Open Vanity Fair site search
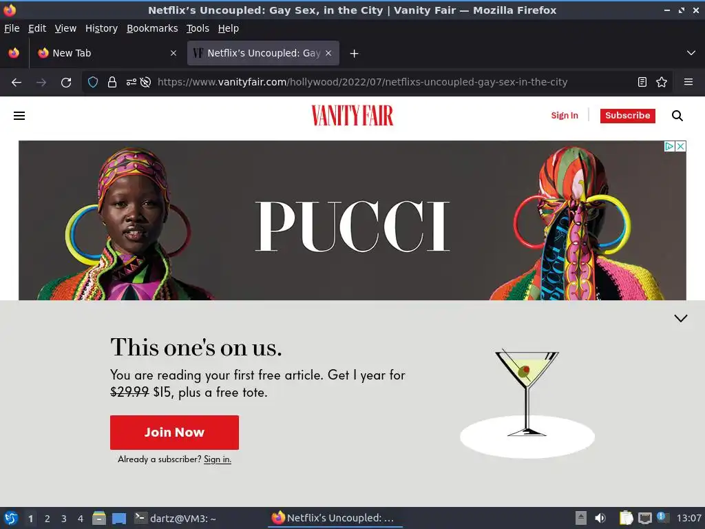This screenshot has width=705, height=529. (x=677, y=116)
